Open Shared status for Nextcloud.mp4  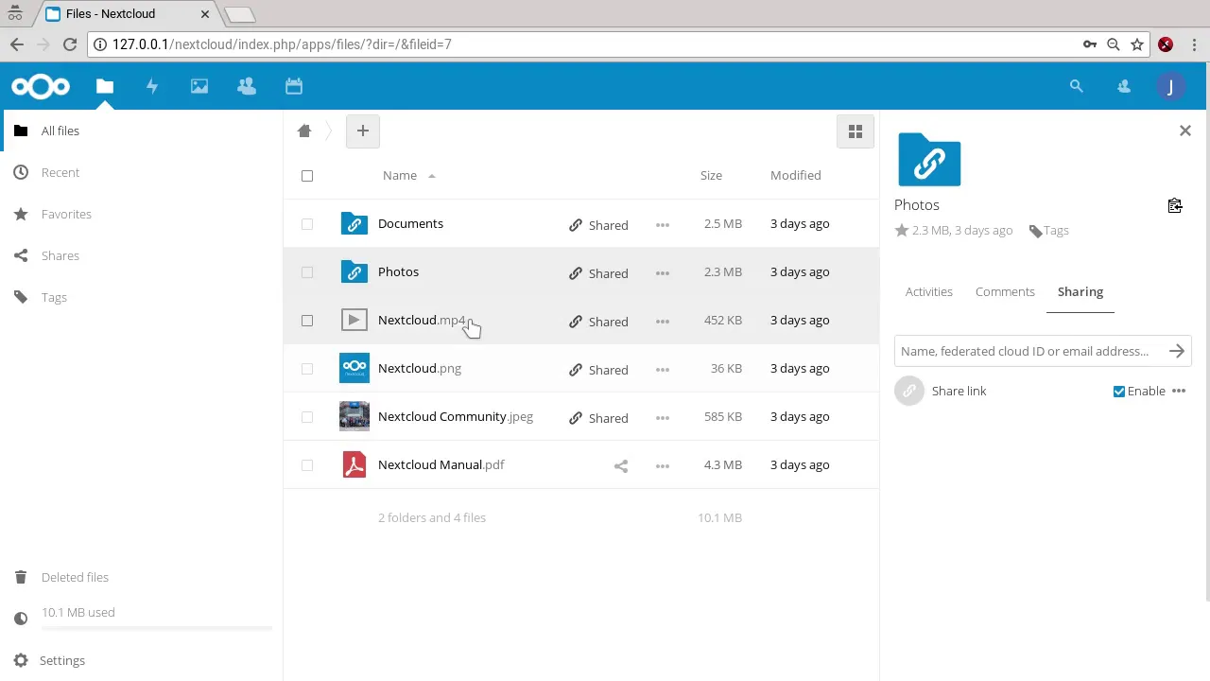(598, 322)
